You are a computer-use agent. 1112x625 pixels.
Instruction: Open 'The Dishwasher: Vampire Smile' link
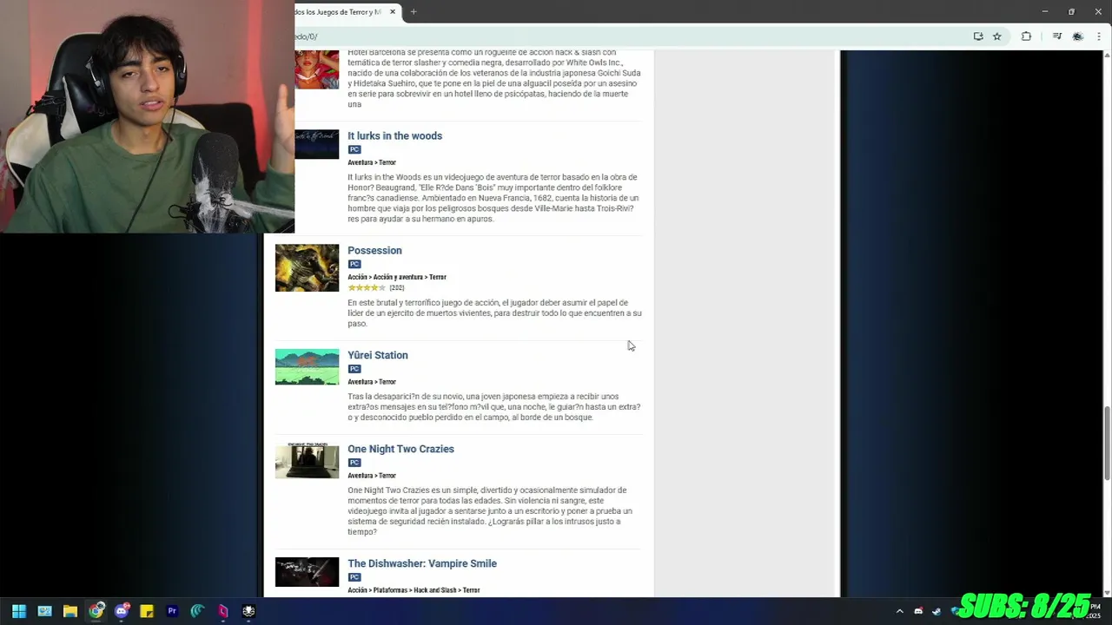(x=422, y=564)
